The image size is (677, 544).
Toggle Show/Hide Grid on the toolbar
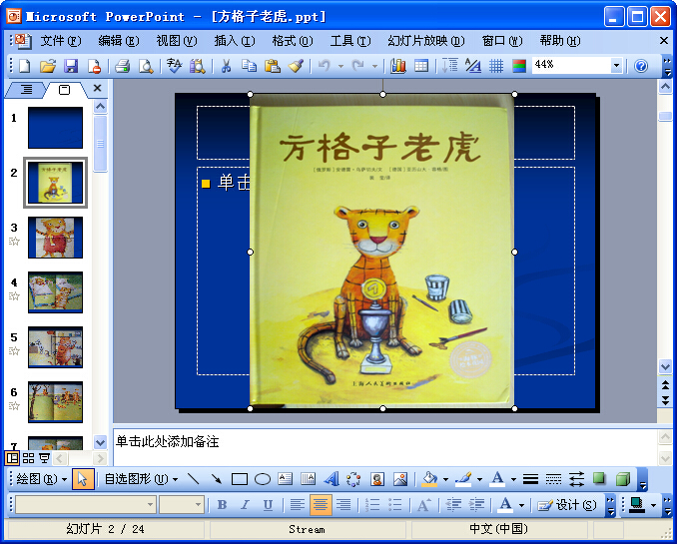496,66
